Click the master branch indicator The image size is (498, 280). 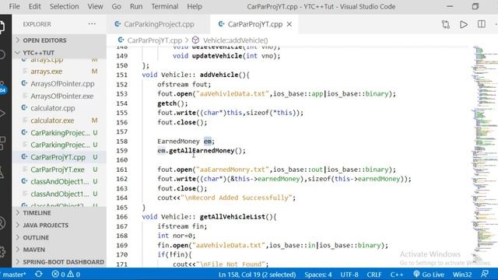pos(13,275)
